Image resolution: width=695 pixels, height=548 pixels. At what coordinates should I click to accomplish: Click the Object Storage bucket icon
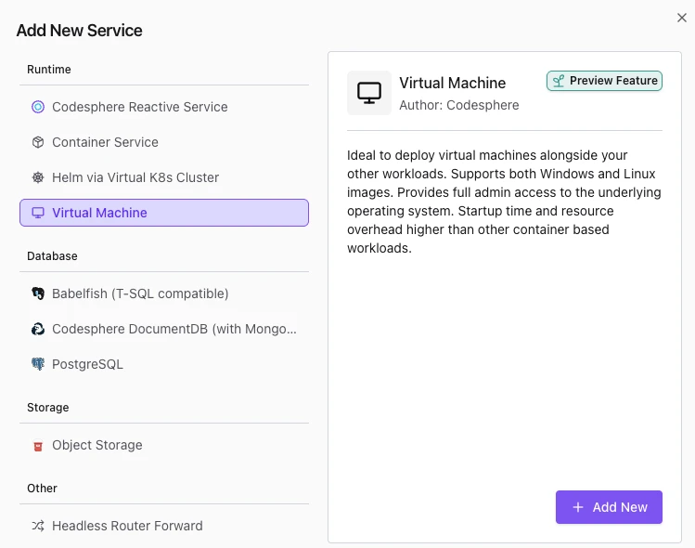[38, 446]
